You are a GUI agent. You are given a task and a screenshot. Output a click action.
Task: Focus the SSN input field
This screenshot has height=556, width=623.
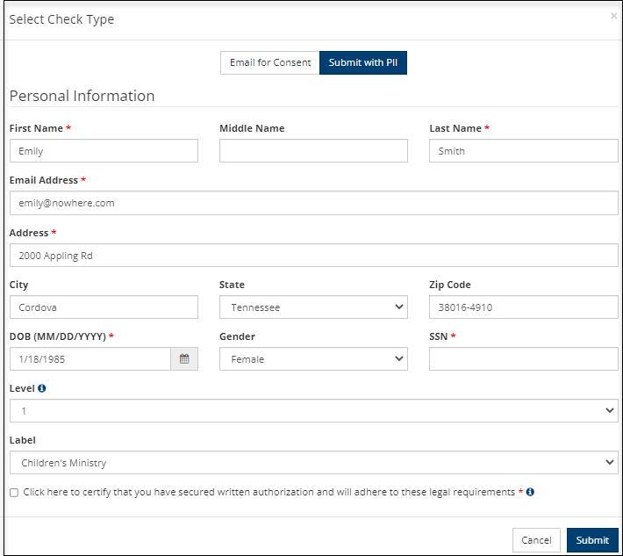click(x=524, y=358)
